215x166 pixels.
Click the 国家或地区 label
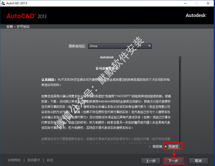click(77, 46)
